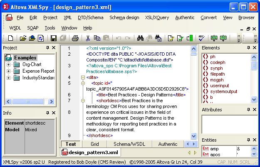Click the XML document icon in menu bar
260x167 pixels.
(9, 17)
